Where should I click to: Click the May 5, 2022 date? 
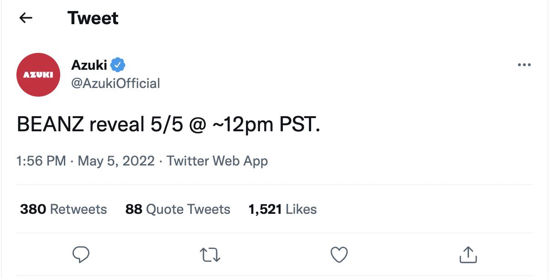[116, 161]
